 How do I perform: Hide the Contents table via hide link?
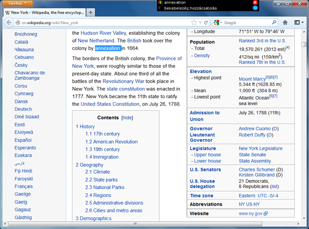(127, 118)
